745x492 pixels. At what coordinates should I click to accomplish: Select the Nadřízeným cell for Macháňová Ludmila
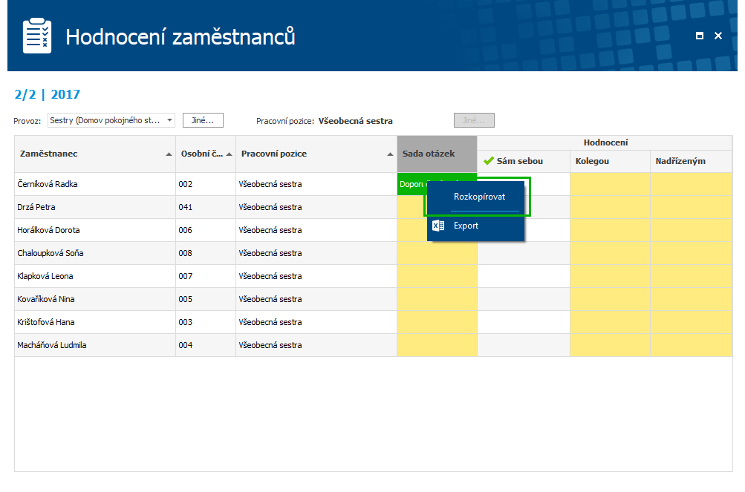pyautogui.click(x=691, y=345)
